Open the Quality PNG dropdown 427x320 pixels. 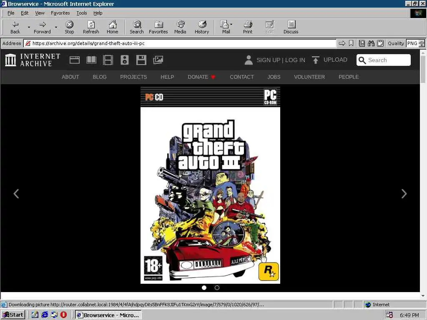(422, 43)
